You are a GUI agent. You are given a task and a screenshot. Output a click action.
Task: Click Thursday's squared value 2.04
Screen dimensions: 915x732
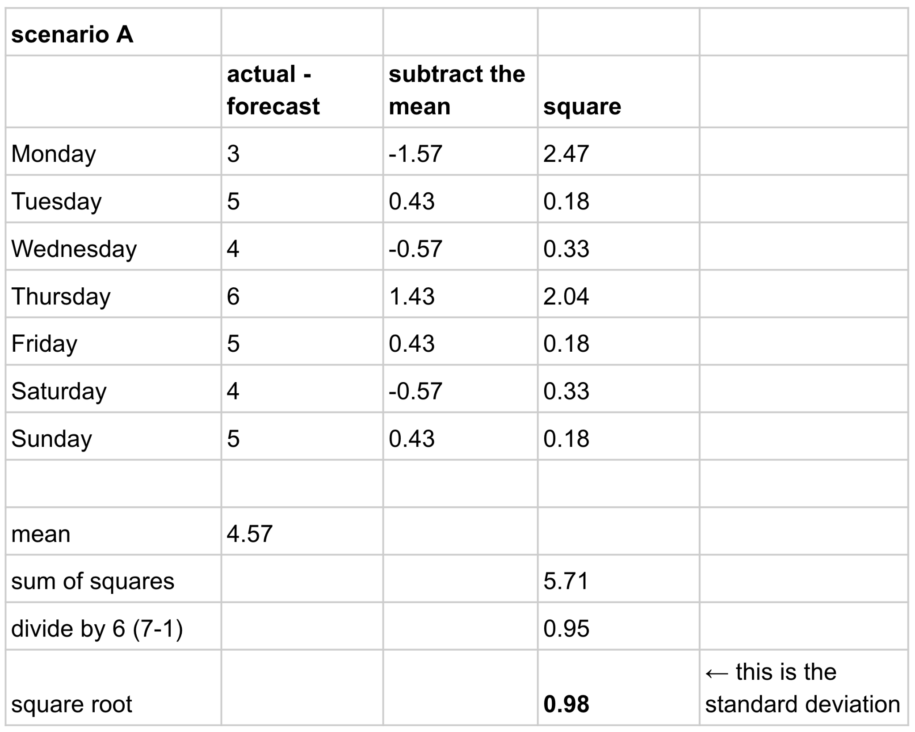click(x=566, y=296)
